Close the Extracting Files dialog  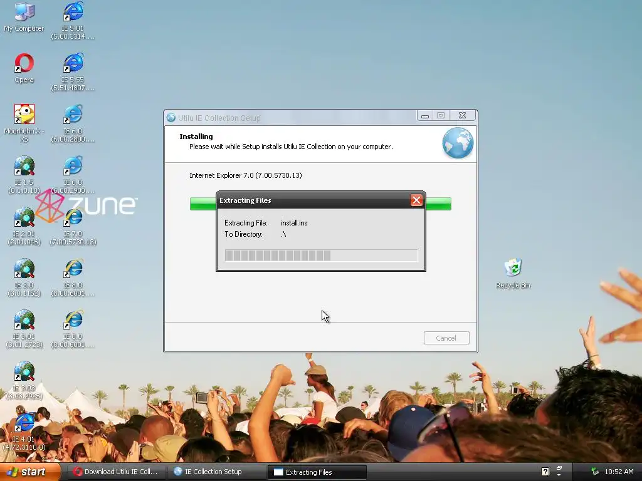(416, 200)
